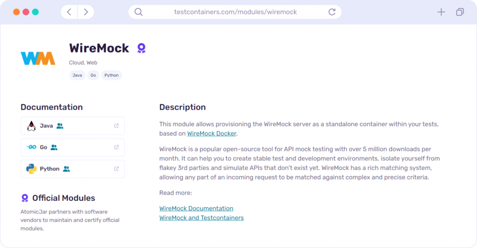Click the WireMock WM logo
Image resolution: width=477 pixels, height=248 pixels.
(38, 58)
